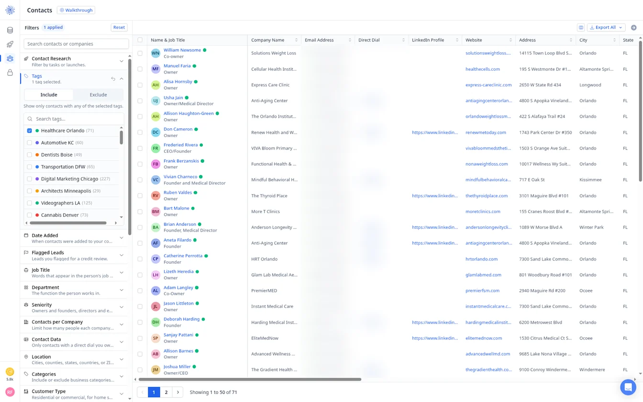Sort by the Website column icon

pos(511,40)
